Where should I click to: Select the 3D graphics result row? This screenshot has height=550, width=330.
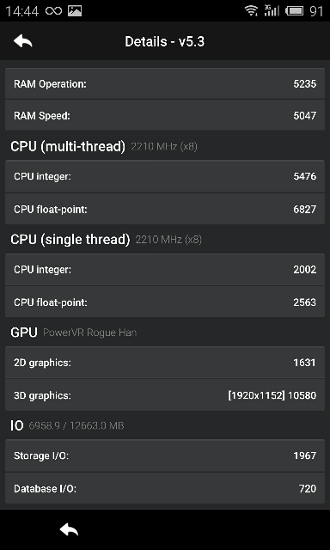(x=165, y=395)
